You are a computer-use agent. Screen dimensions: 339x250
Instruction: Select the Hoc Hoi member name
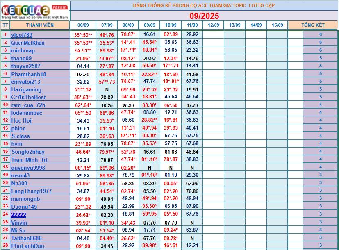[x=21, y=120]
